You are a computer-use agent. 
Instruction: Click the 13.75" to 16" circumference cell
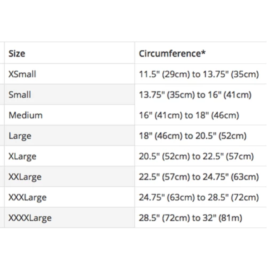195,95
